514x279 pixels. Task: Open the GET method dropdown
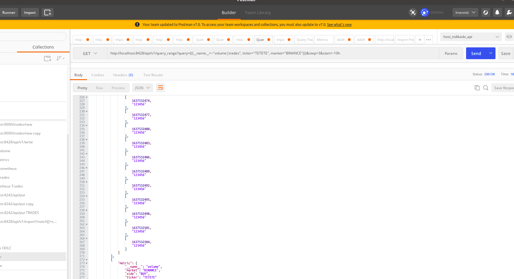90,53
